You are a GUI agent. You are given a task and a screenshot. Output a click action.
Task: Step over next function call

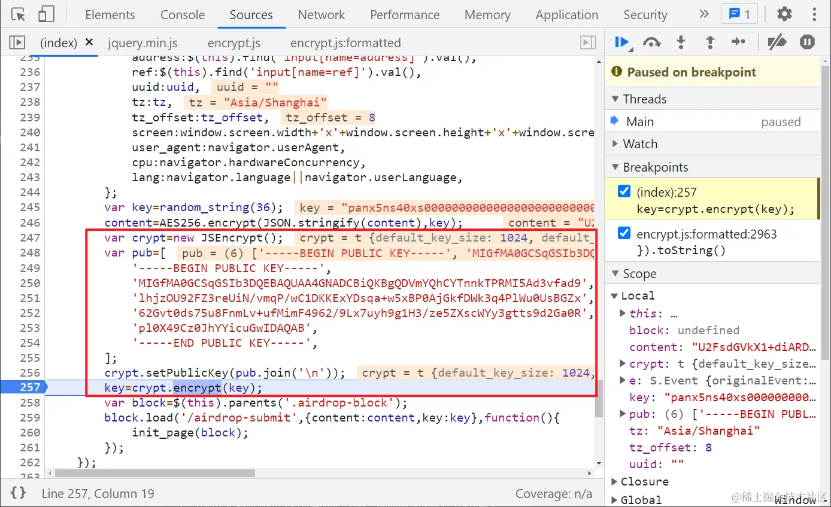[x=651, y=42]
